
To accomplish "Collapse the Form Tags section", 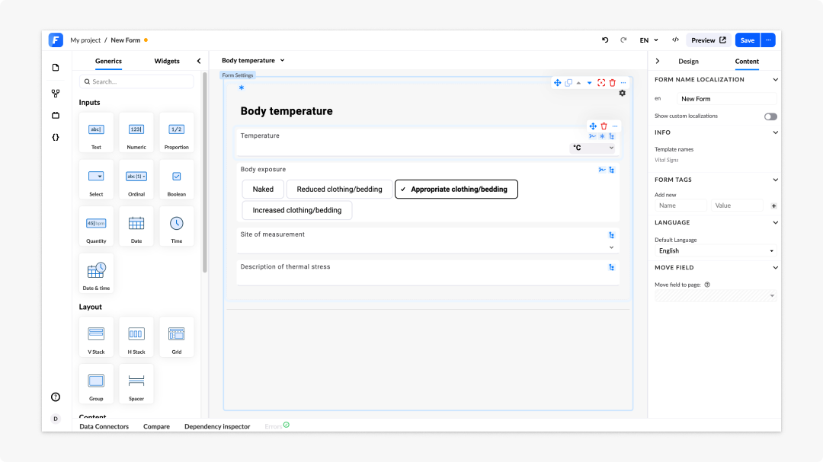I will tap(775, 180).
